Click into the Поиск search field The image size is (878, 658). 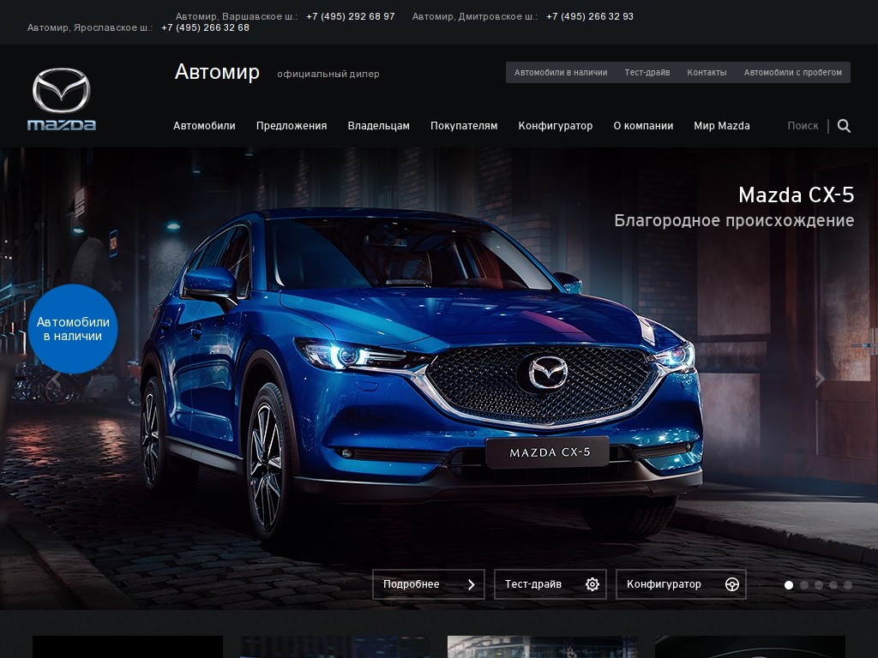(803, 126)
